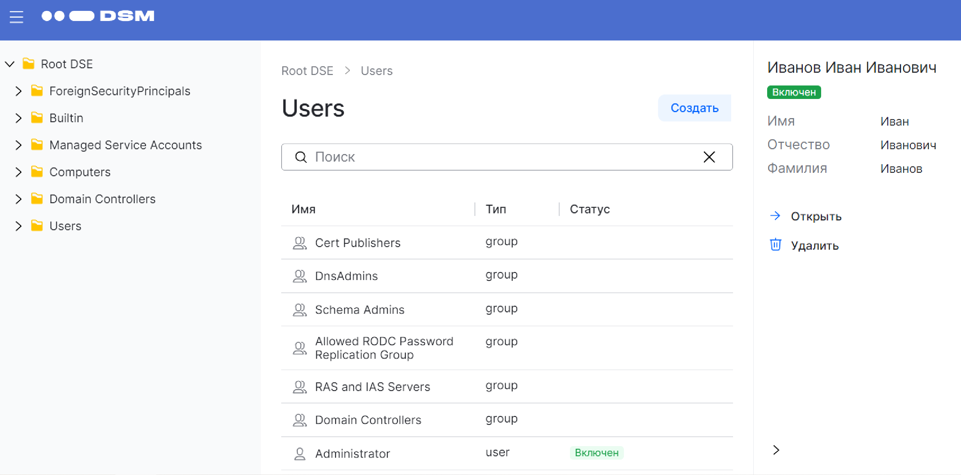Click the Administrator user icon
Viewport: 961px width, 475px height.
coord(300,454)
